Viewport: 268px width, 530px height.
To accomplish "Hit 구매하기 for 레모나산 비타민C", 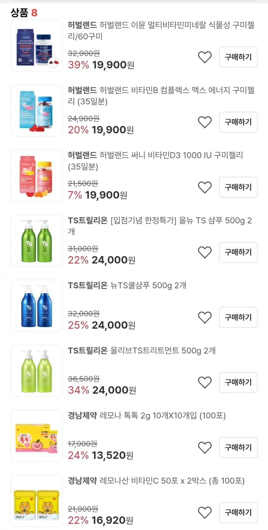I will pyautogui.click(x=238, y=512).
